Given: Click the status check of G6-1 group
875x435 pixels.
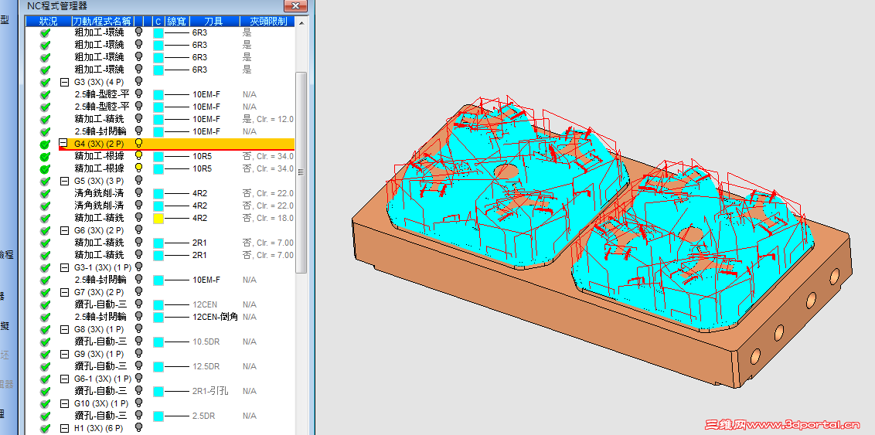Looking at the screenshot, I should click(45, 379).
